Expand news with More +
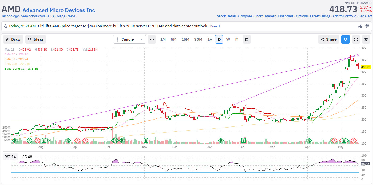 tap(215, 26)
